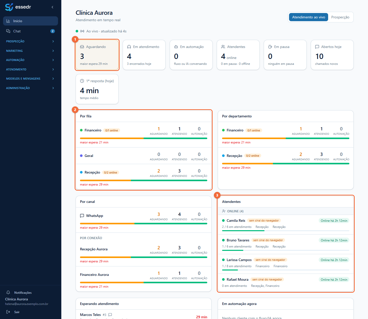The width and height of the screenshot is (368, 319).
Task: Click the essedr logo icon
Action: [x=9, y=7]
